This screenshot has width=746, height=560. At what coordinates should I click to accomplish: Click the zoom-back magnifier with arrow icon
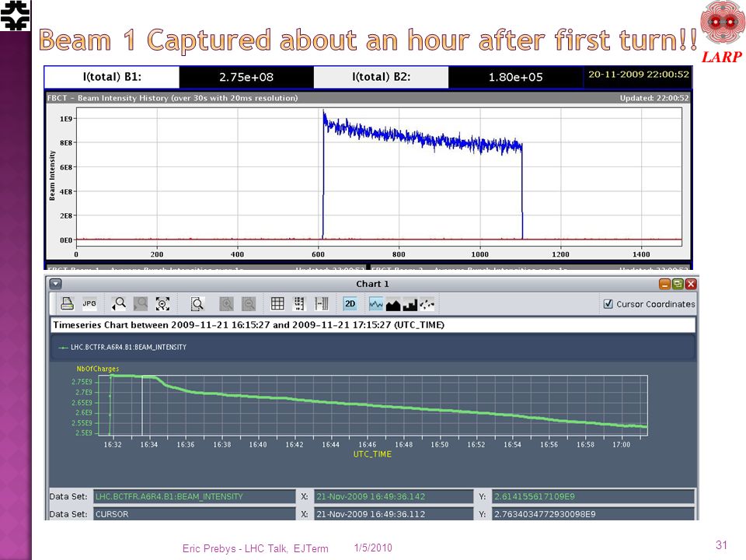(118, 304)
